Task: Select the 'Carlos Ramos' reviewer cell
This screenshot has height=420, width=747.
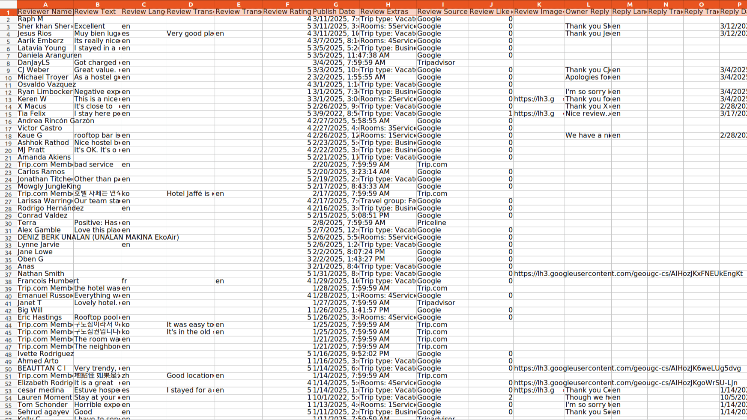Action: [x=45, y=172]
